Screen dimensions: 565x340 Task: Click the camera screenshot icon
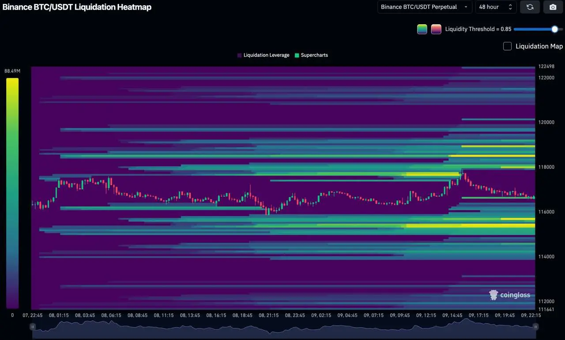(553, 7)
